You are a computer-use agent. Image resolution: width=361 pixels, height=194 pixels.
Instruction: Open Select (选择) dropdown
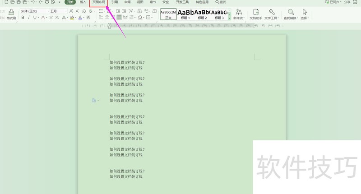click(x=305, y=14)
